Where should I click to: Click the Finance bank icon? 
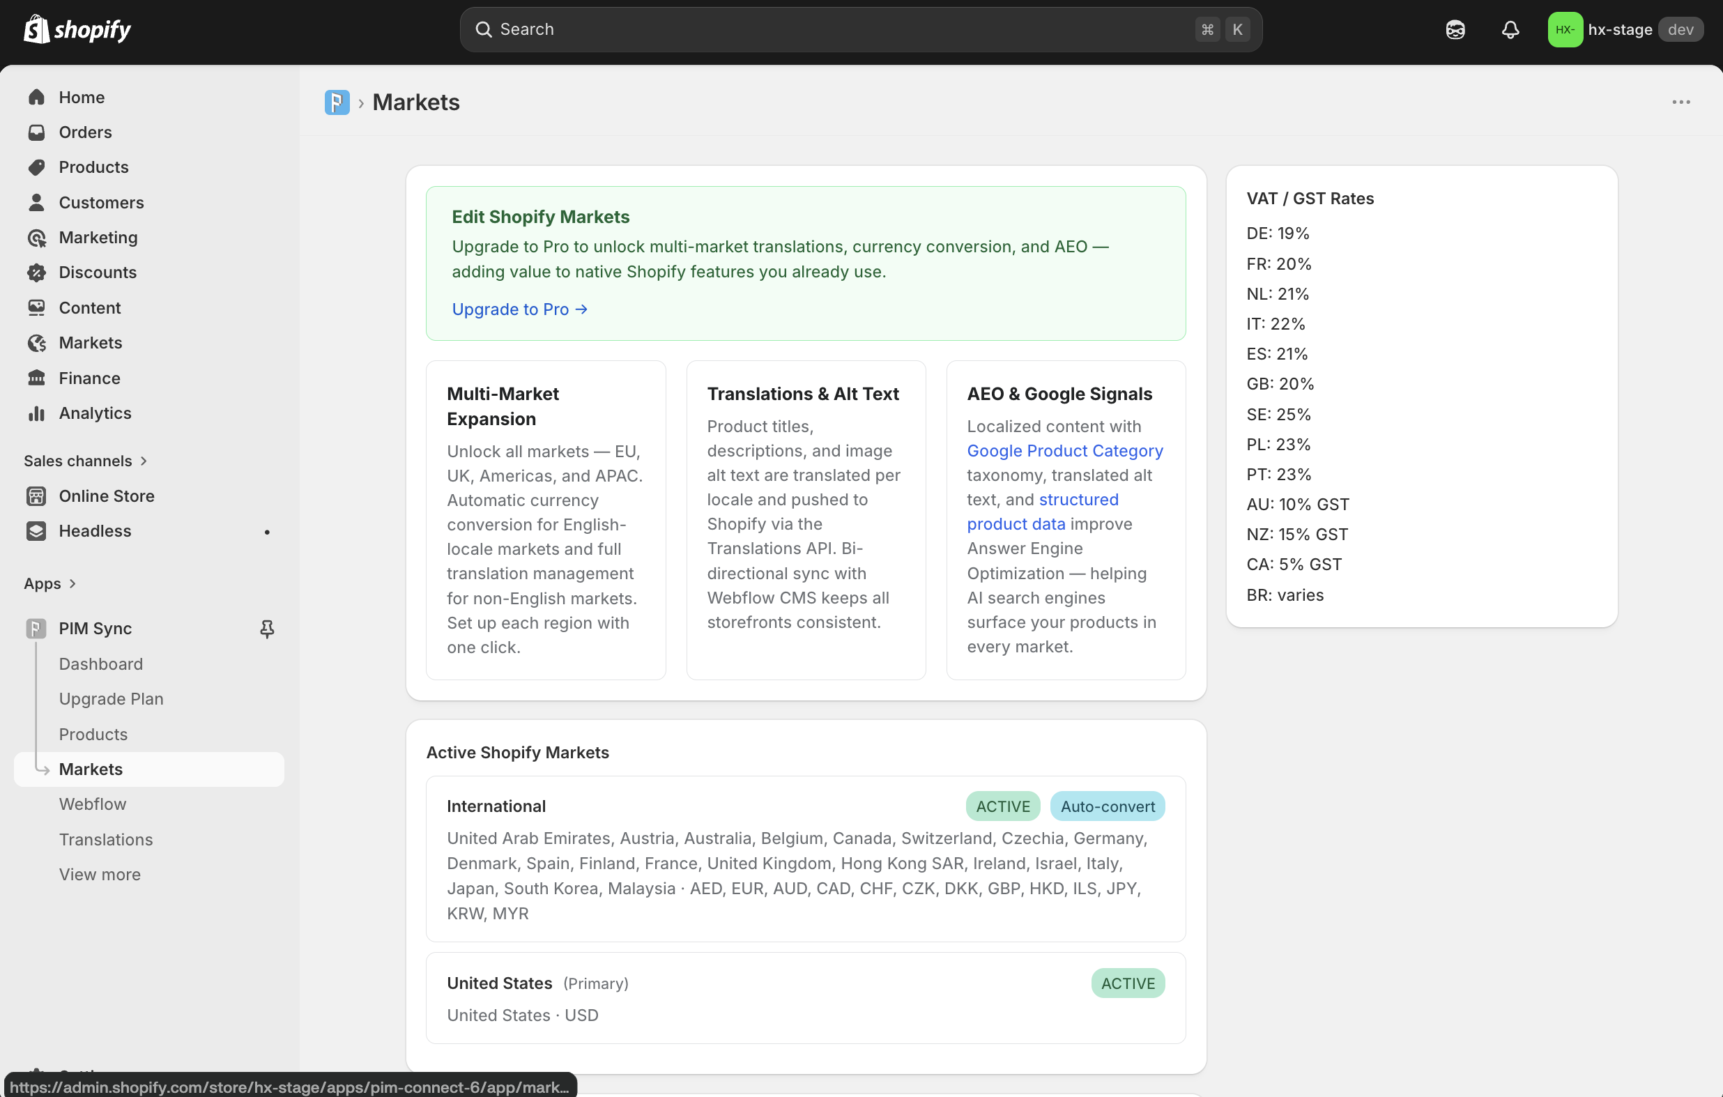(36, 378)
